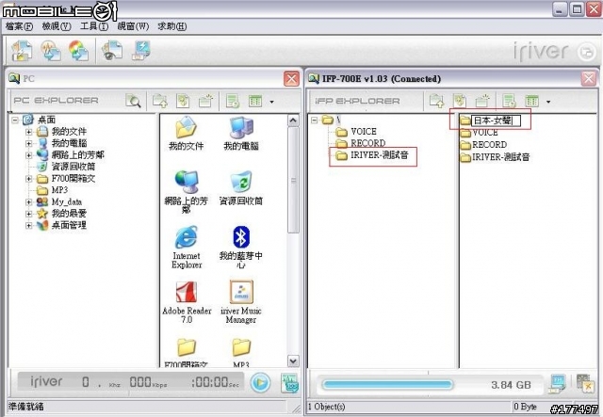Click IFP Explorer properties sheet icon
603x417 pixels.
click(509, 101)
